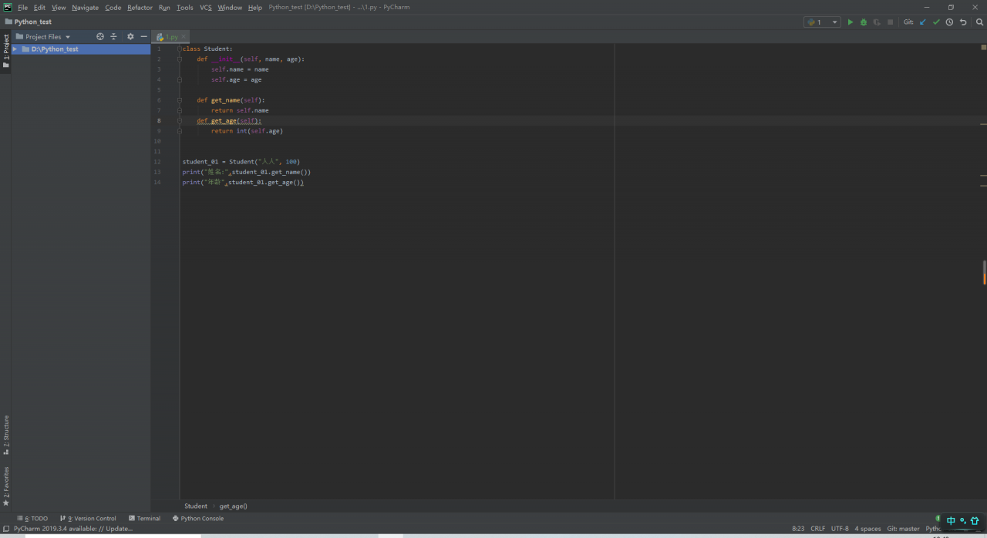Click the 'def get_age(self):' code line
The image size is (987, 538).
click(x=229, y=121)
